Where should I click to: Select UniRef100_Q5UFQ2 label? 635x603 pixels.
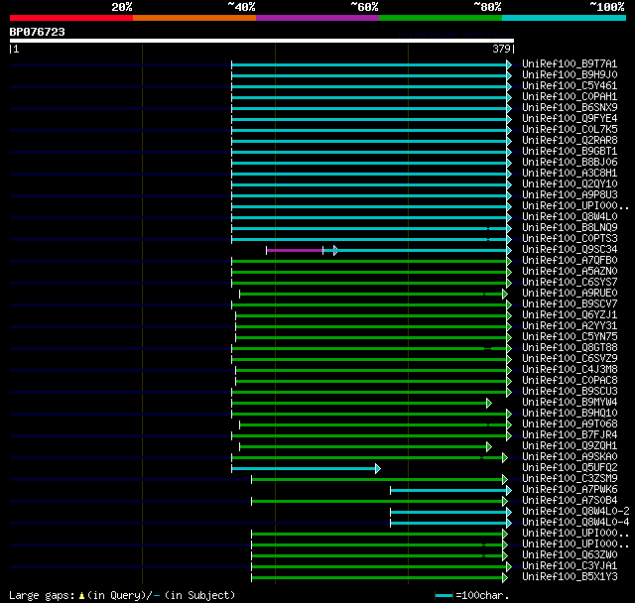point(570,468)
